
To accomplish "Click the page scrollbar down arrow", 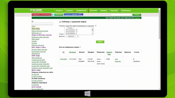I will (x=159, y=89).
